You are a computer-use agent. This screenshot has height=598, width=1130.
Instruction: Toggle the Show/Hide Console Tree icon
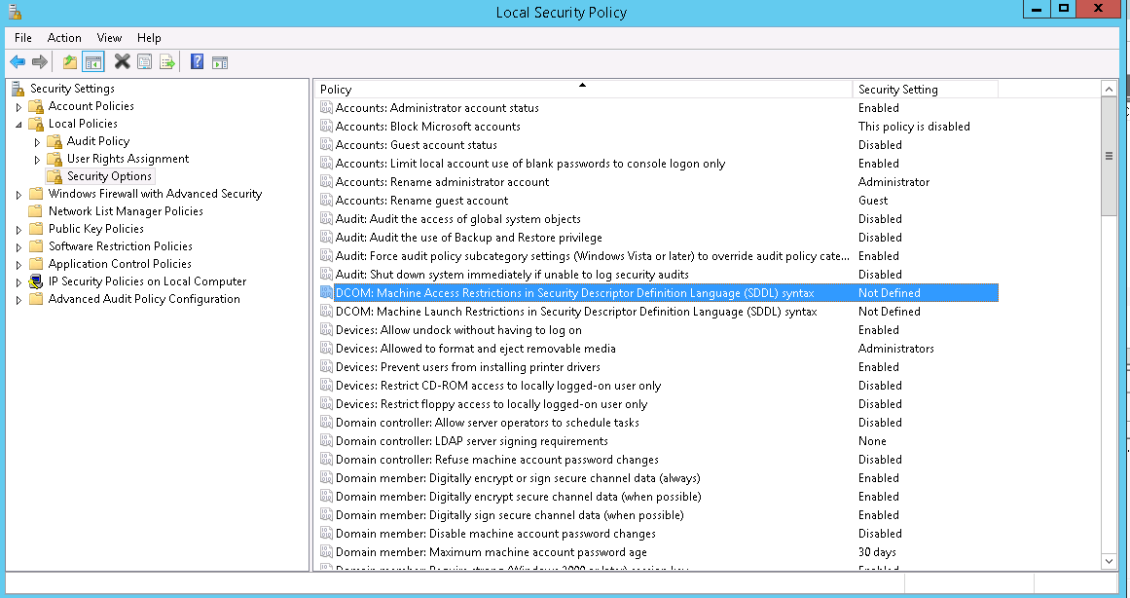[x=93, y=62]
